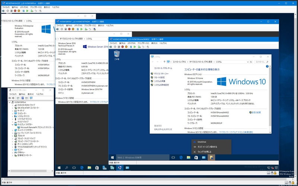Open クリップボード(C) menu in HVSWS16TP4DM window
The image size is (298, 186).
point(90,25)
